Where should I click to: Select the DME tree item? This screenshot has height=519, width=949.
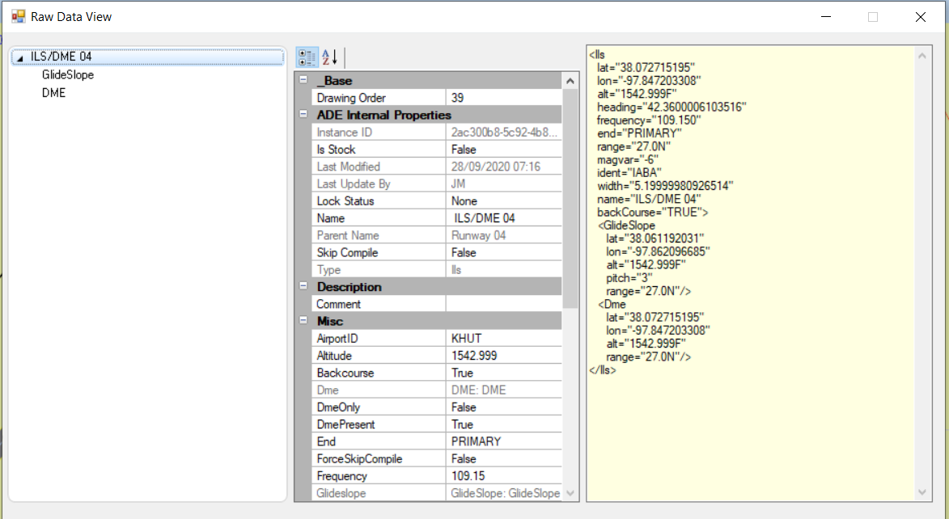point(53,93)
